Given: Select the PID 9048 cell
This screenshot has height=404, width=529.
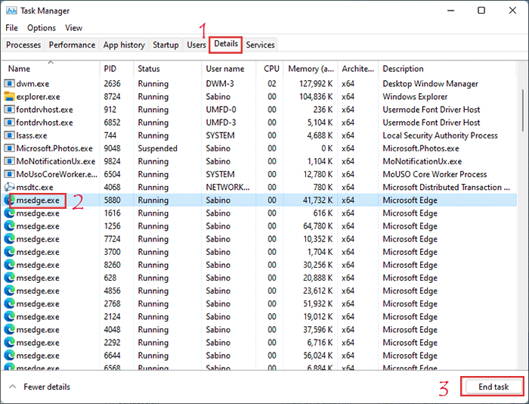Looking at the screenshot, I should click(x=112, y=148).
